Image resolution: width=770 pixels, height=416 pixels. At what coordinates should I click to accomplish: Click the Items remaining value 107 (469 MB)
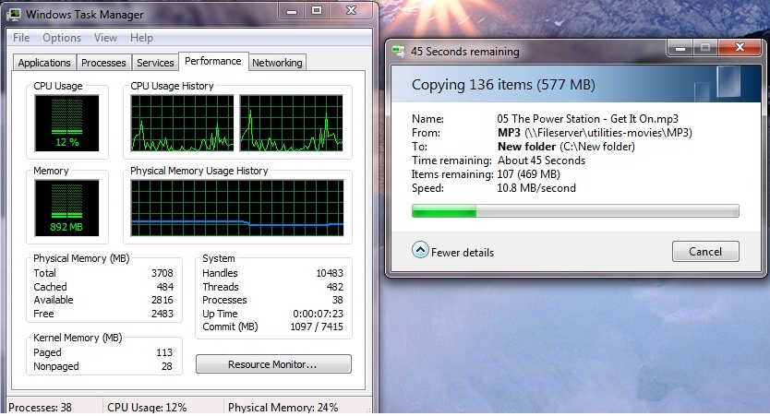(528, 174)
